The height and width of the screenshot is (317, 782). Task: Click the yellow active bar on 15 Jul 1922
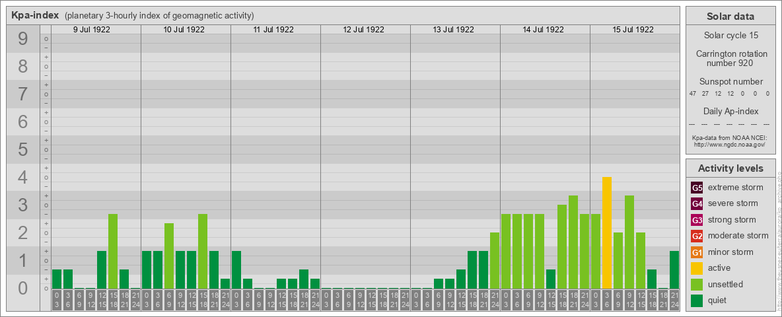tap(606, 232)
